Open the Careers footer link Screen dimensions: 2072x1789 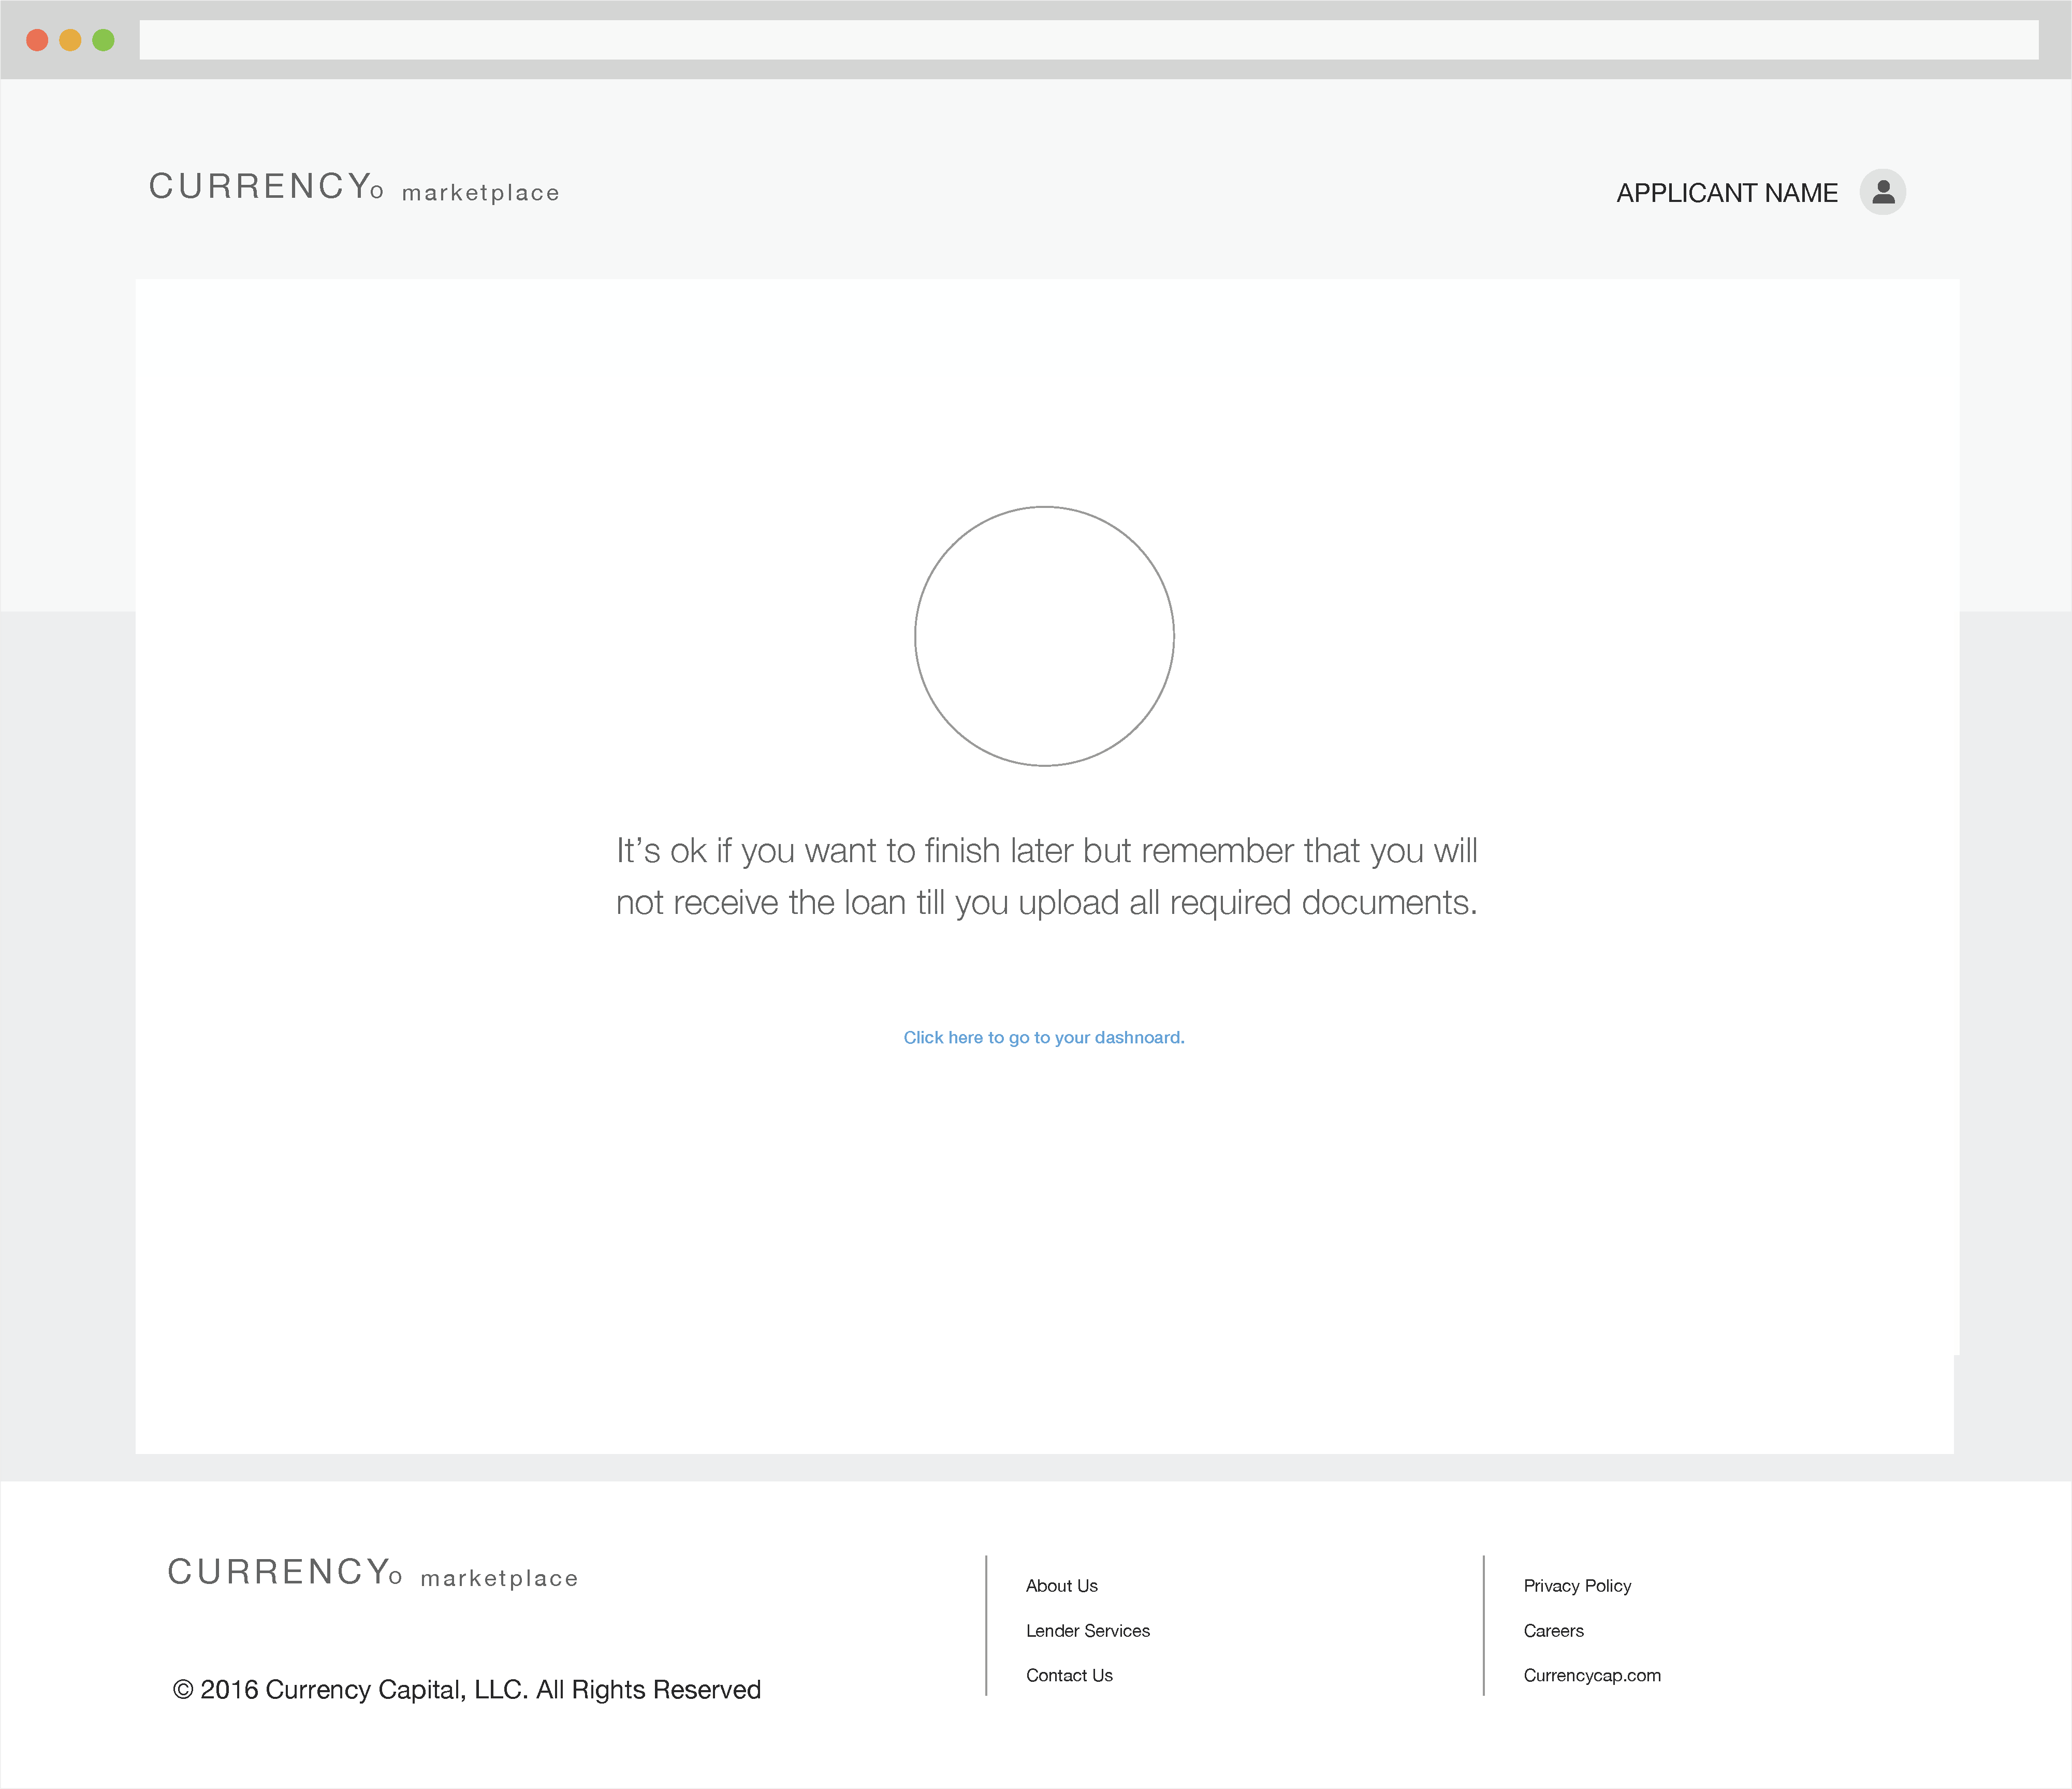click(x=1553, y=1631)
